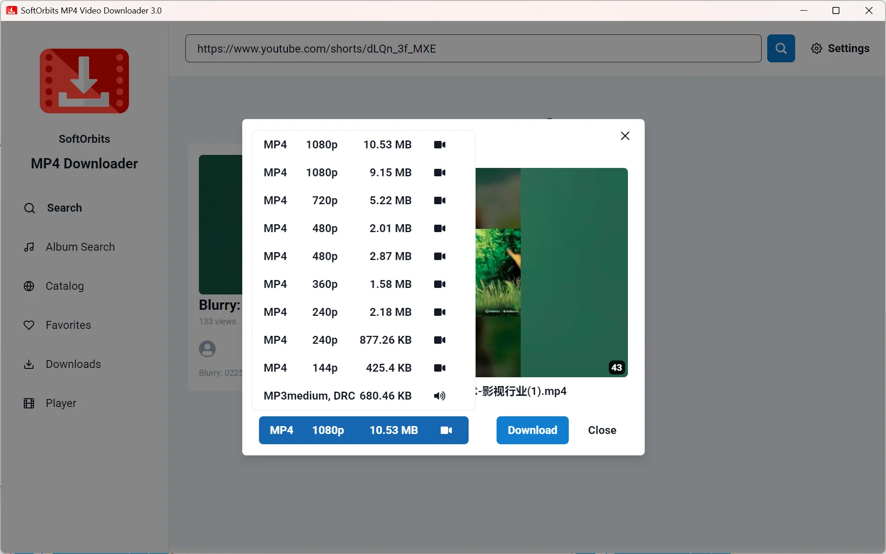This screenshot has width=886, height=554.
Task: Click the 'Blurry:' video title
Action: pyautogui.click(x=220, y=305)
